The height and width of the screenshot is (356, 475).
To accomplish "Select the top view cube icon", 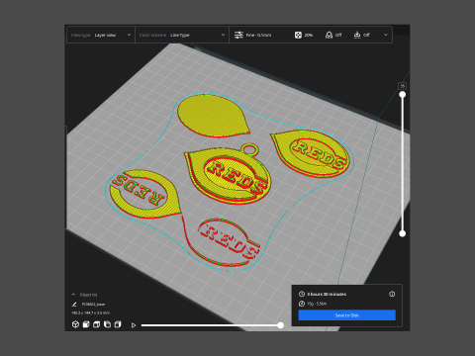I will (x=96, y=324).
